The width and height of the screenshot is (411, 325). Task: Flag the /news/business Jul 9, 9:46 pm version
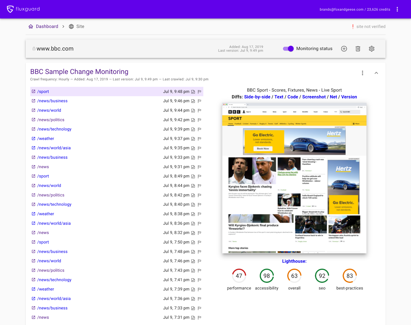pyautogui.click(x=199, y=101)
